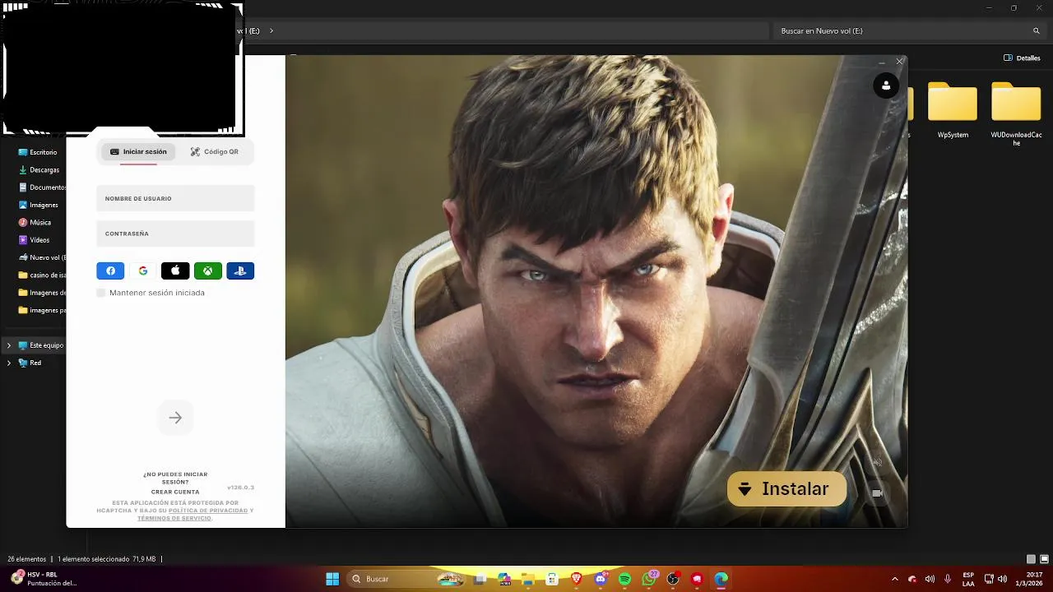Screen dimensions: 1053x592
Task: Click the Crear cuenta link
Action: (x=175, y=492)
